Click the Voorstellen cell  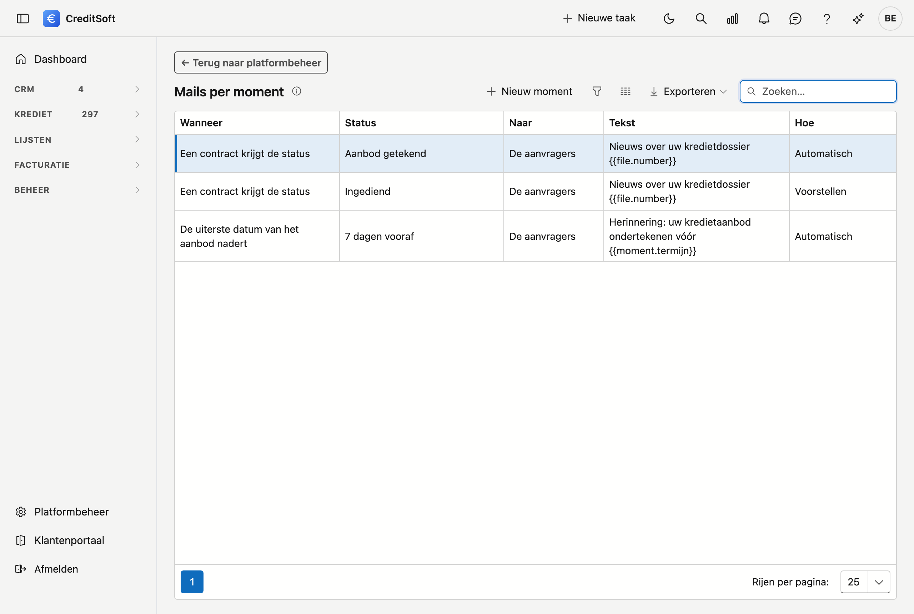843,191
